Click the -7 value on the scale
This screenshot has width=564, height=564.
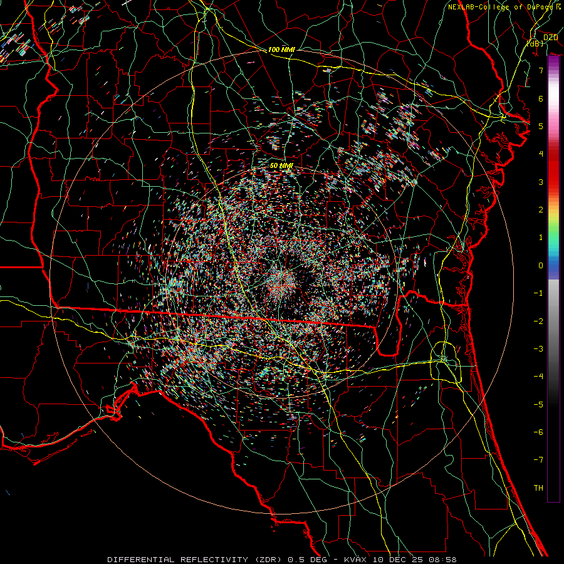538,460
